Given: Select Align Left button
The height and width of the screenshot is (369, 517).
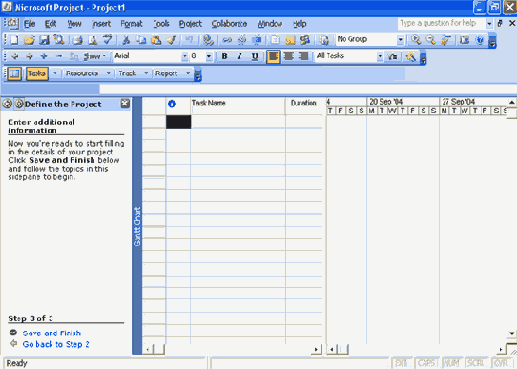Looking at the screenshot, I should click(274, 56).
